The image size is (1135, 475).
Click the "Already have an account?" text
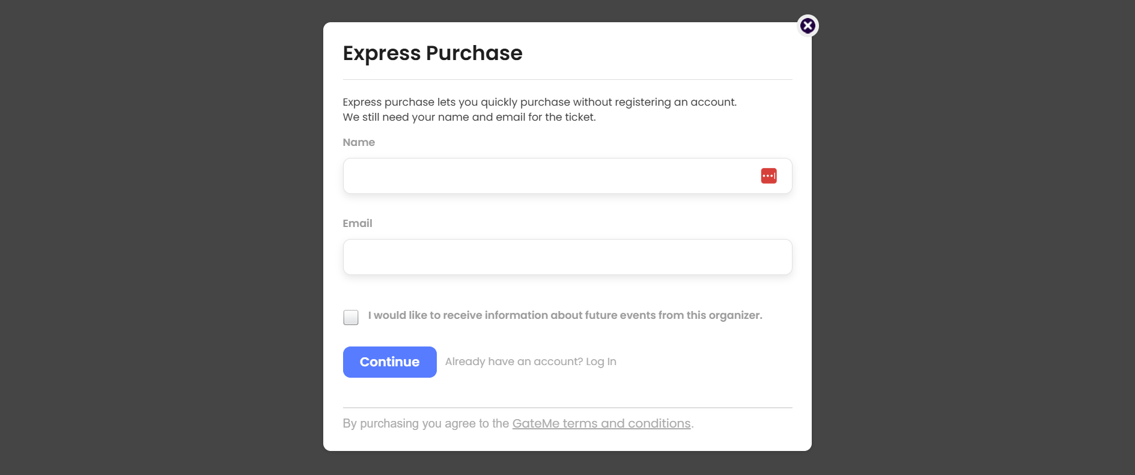pos(514,362)
